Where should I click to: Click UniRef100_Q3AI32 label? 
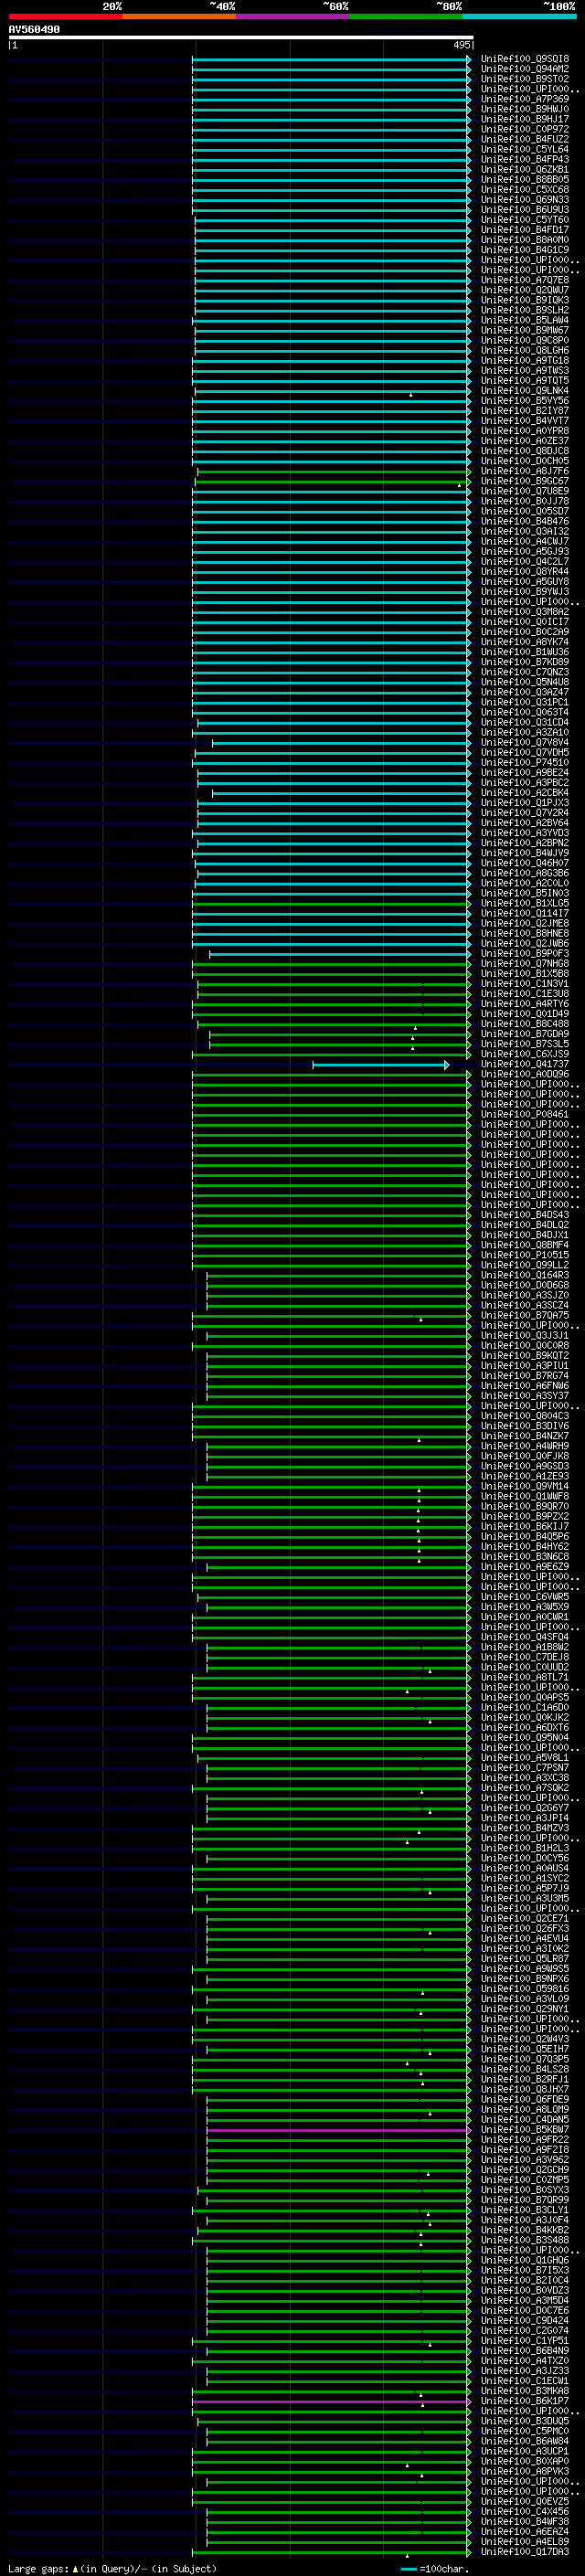point(525,531)
